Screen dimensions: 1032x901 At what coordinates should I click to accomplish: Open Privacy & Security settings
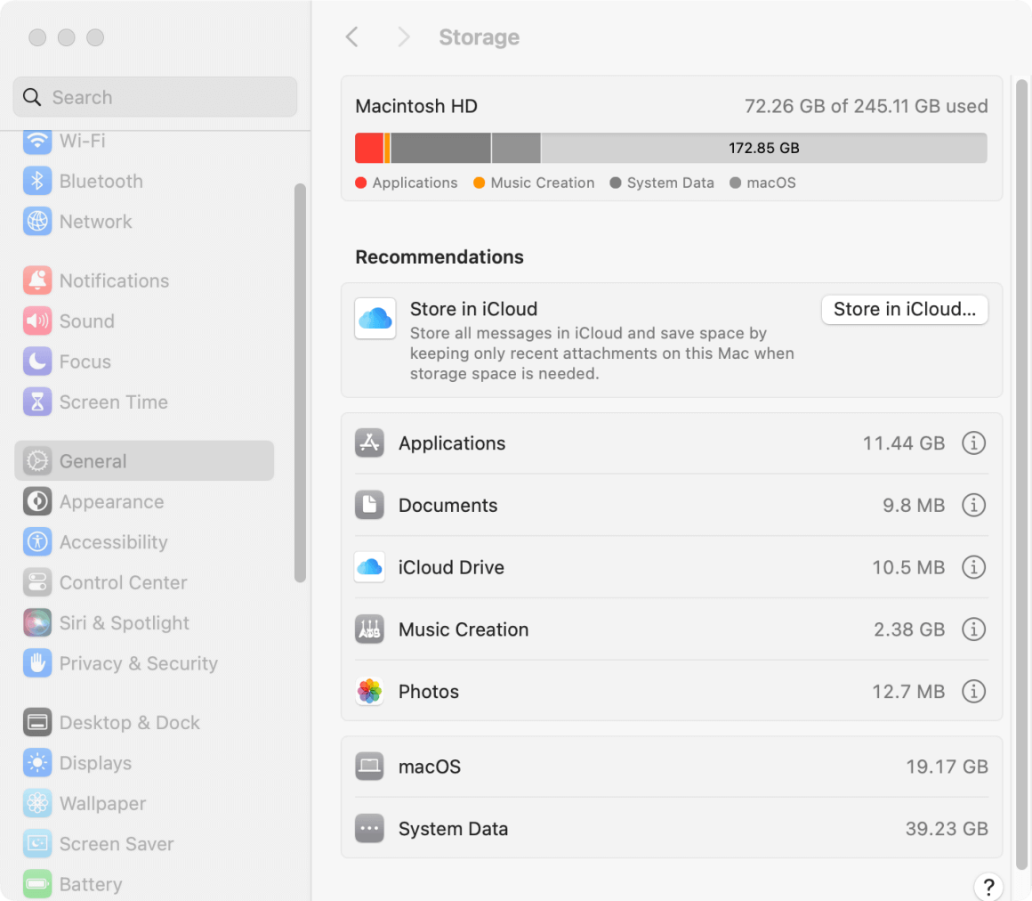point(139,663)
